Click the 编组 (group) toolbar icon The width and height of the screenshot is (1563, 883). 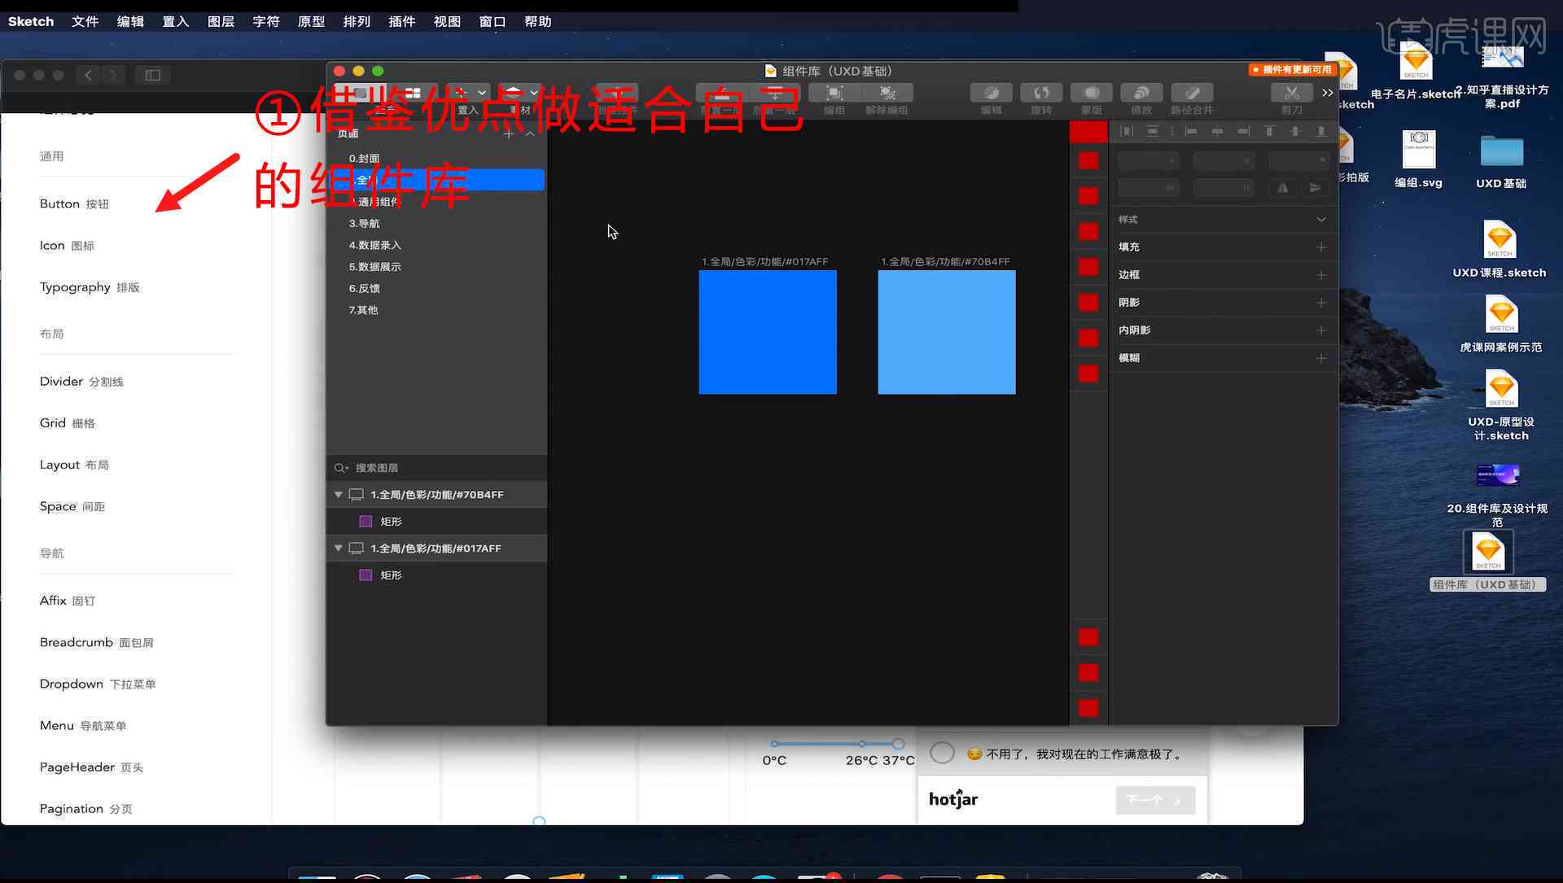click(834, 93)
